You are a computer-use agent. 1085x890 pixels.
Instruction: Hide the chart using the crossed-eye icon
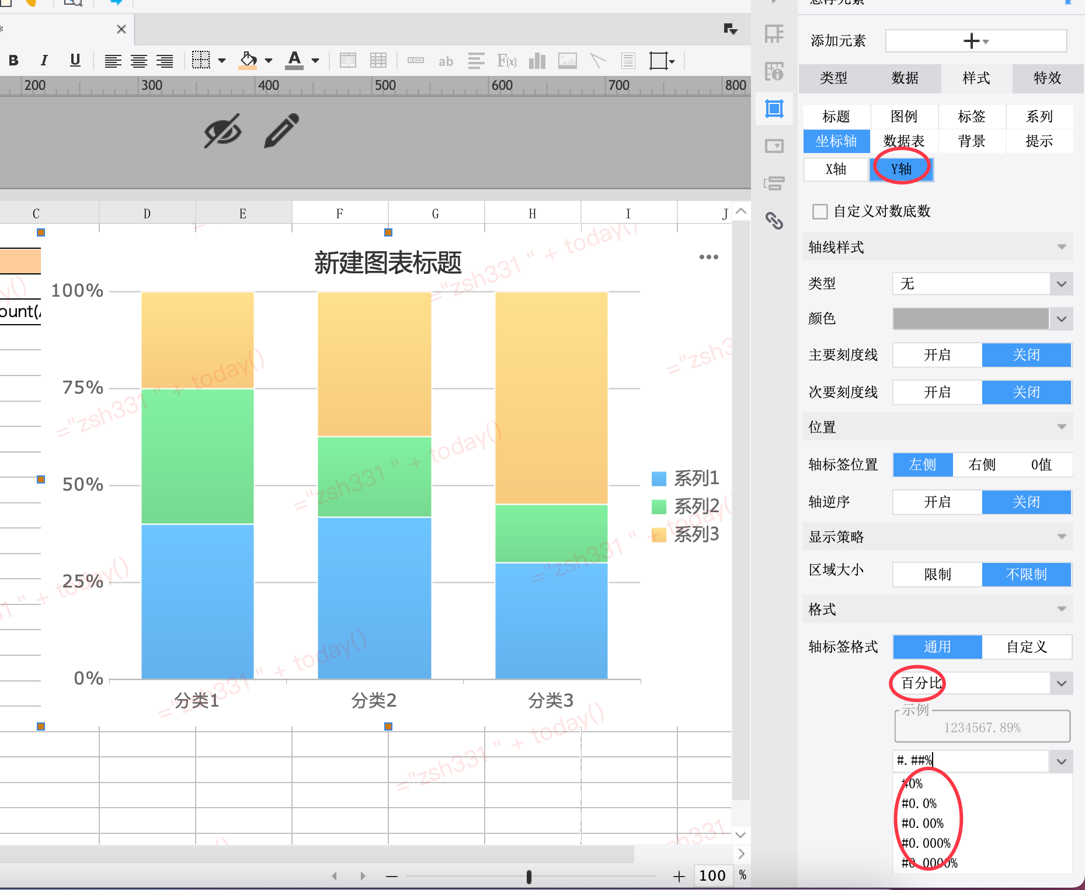[222, 130]
